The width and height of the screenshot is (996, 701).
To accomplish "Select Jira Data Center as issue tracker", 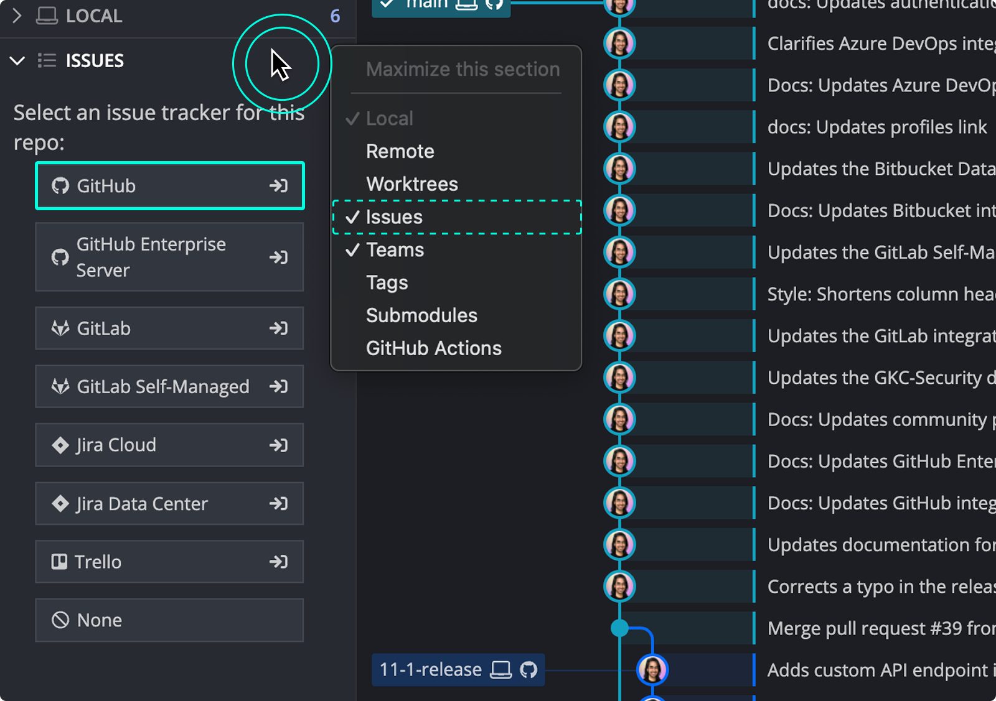I will [142, 503].
